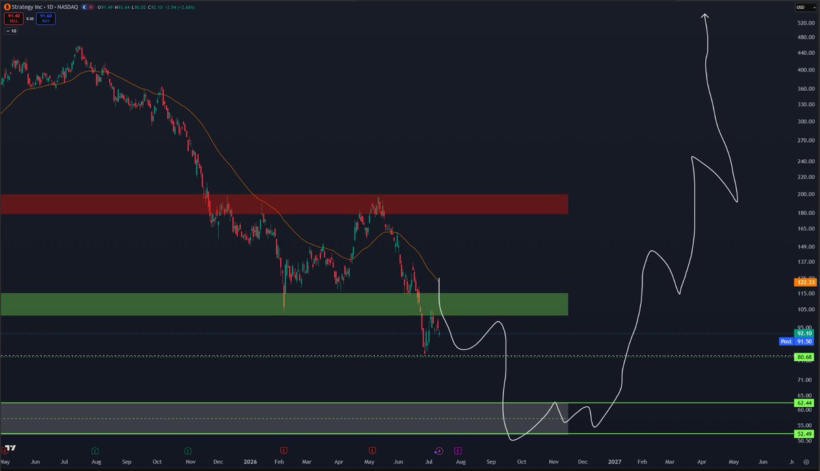The width and height of the screenshot is (820, 471).
Task: Open the November green earnings E marker
Action: coord(187,451)
